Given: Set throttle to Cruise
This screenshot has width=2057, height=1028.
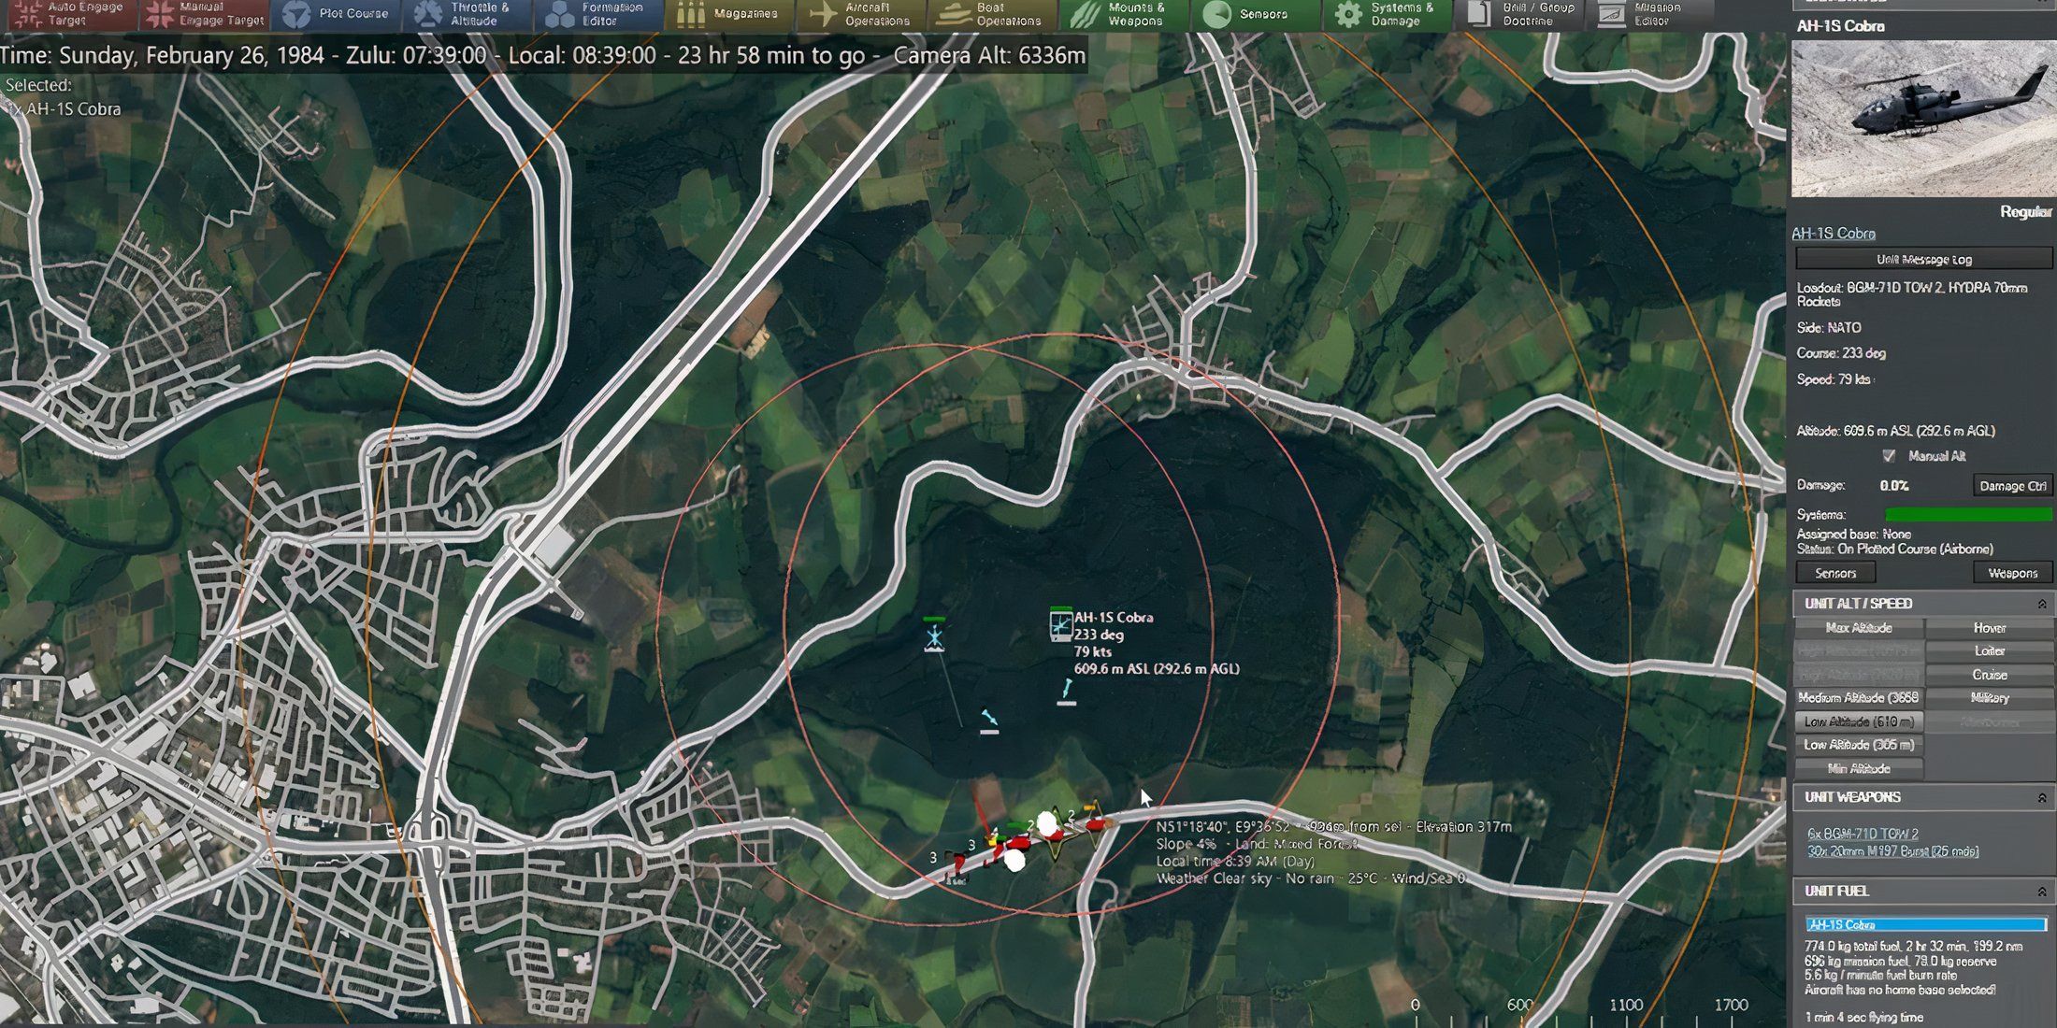Looking at the screenshot, I should pyautogui.click(x=1989, y=675).
